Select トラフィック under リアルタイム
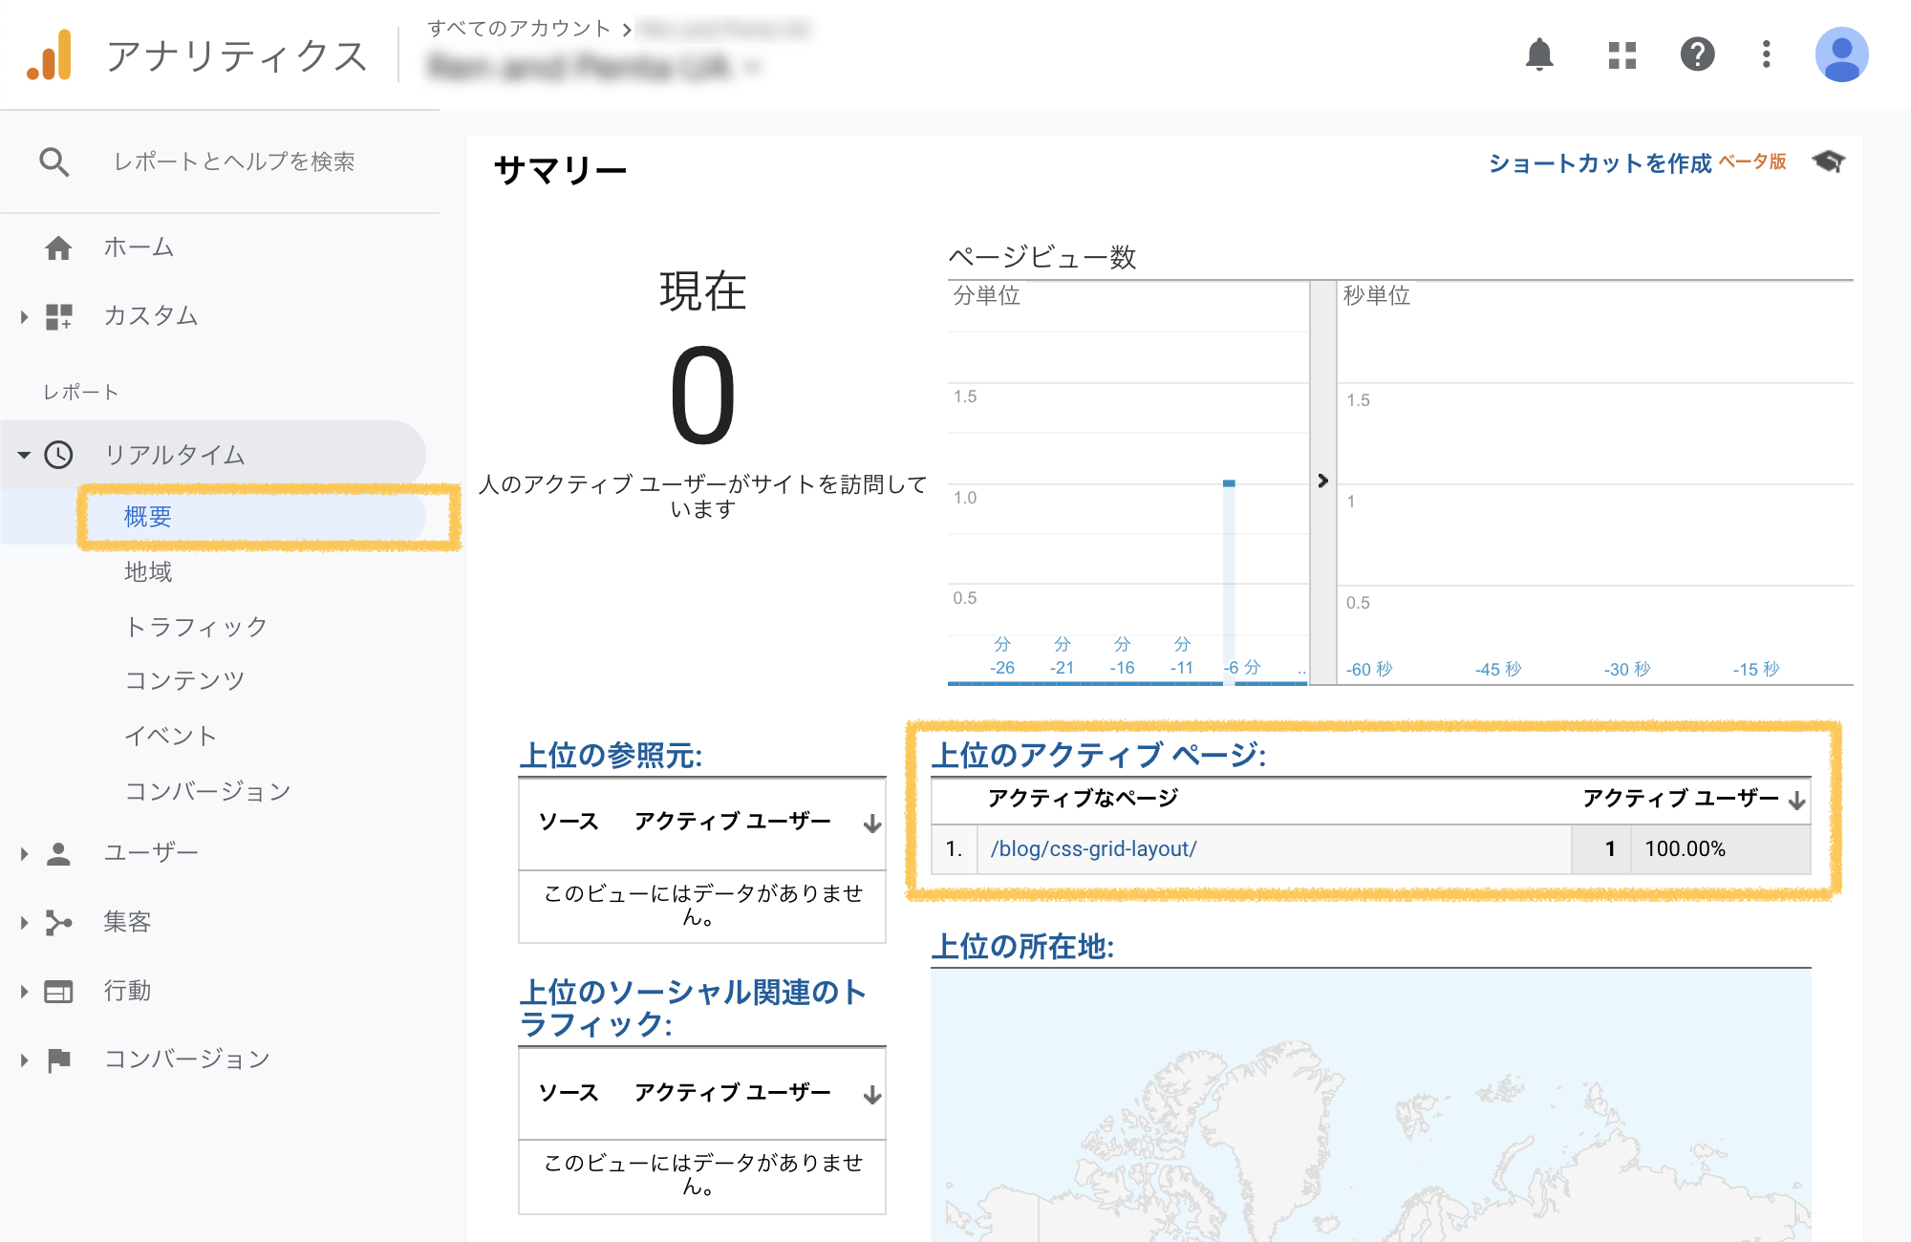Viewport: 1911px width, 1242px height. (x=196, y=627)
